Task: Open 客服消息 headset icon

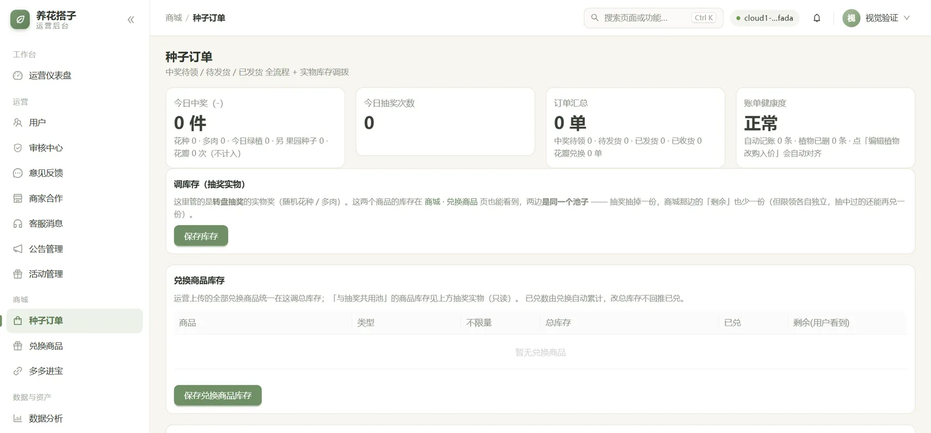Action: [18, 223]
